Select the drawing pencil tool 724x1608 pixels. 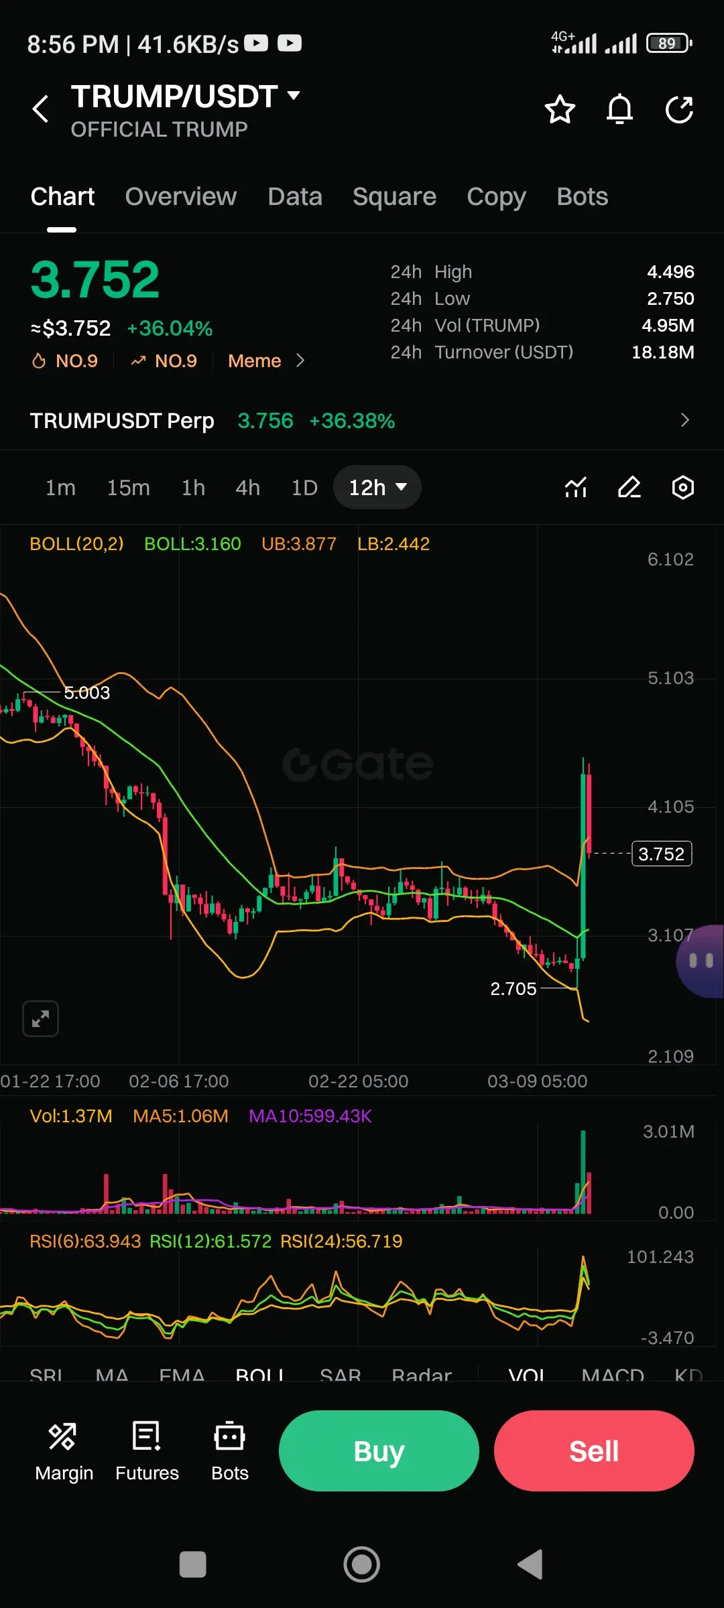[629, 487]
